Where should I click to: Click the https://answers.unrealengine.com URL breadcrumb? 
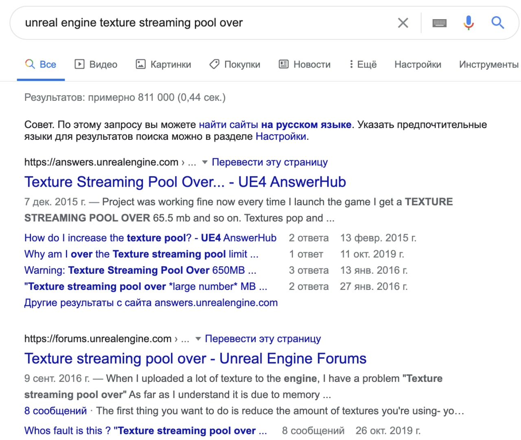pos(101,162)
